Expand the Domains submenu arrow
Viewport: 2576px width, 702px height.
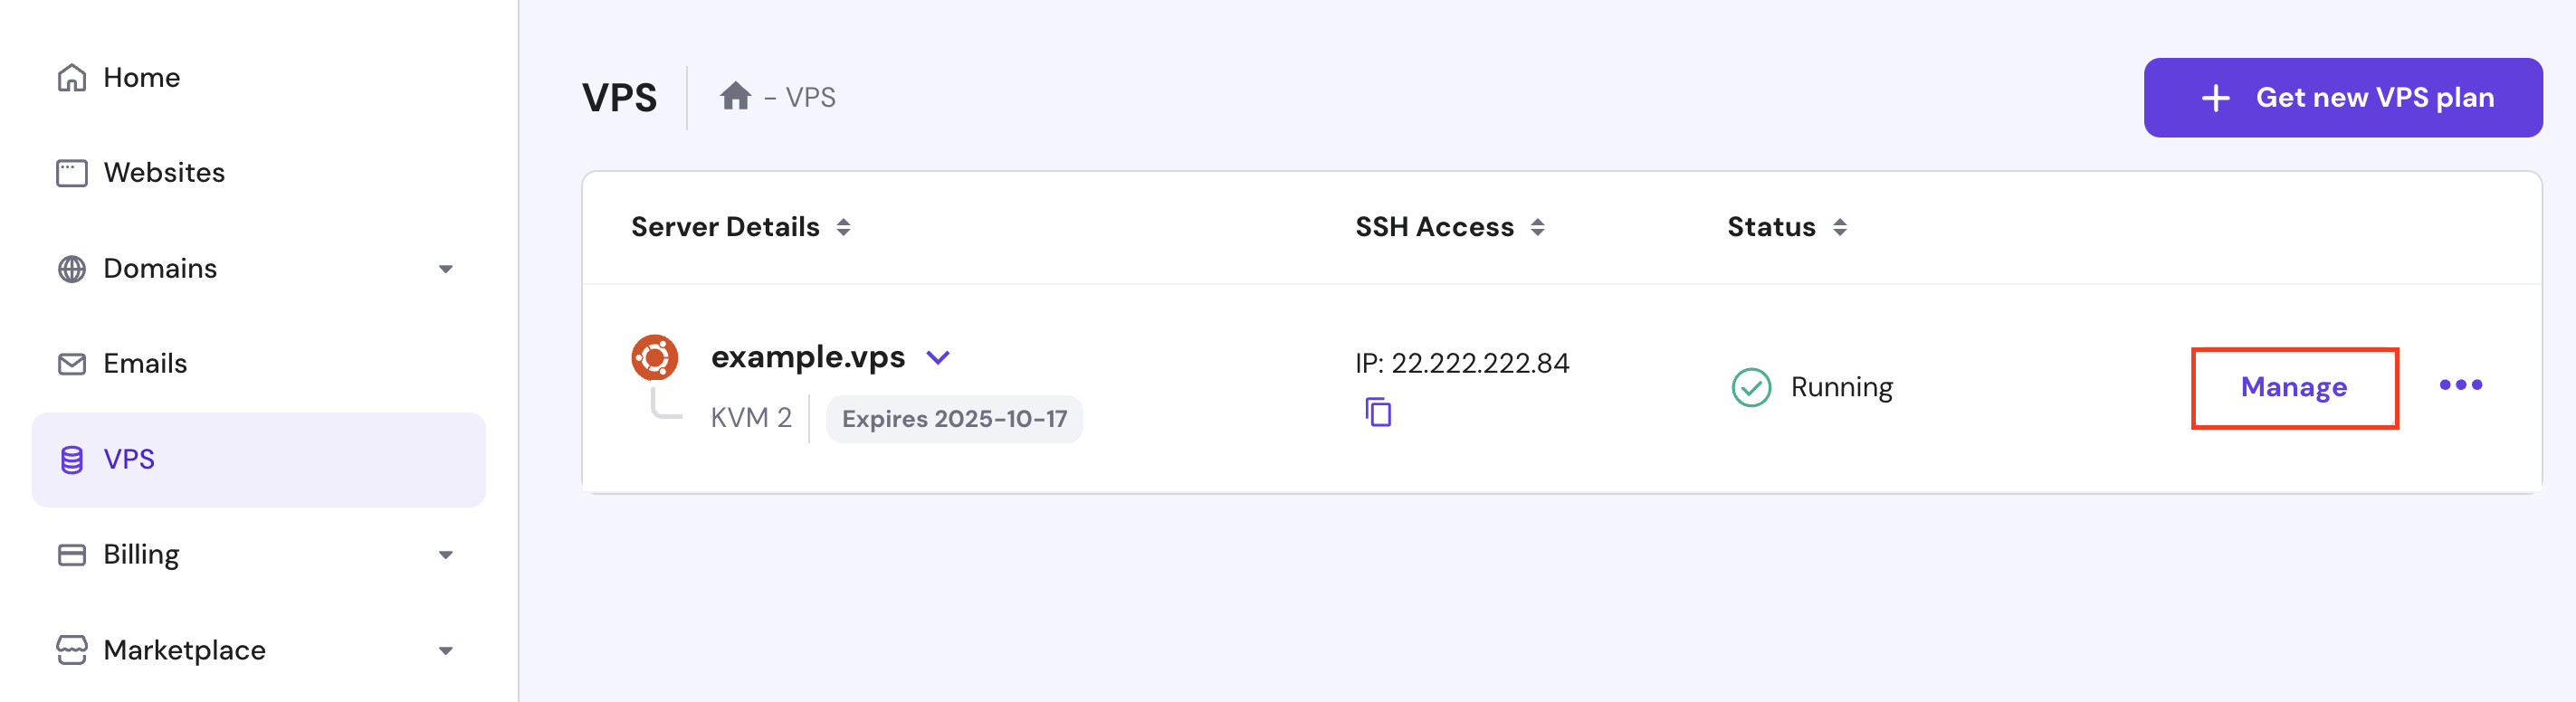[x=446, y=269]
